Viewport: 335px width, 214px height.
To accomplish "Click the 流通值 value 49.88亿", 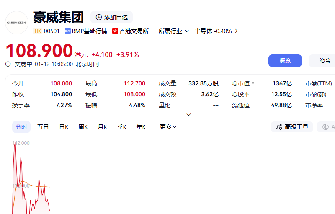I will click(281, 105).
